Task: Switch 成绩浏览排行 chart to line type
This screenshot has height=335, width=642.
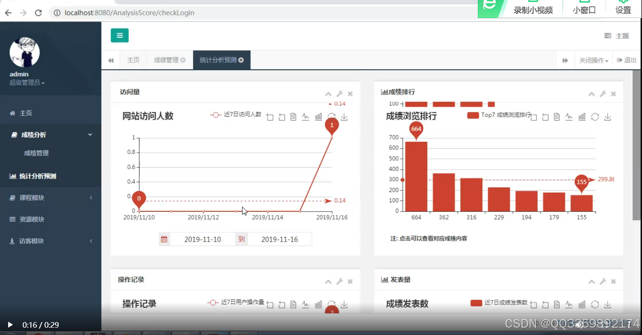Action: tap(569, 117)
